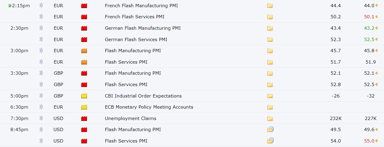Expand revision arrow beside German Services previous 52.5
The image size is (384, 147).
pos(376,40)
